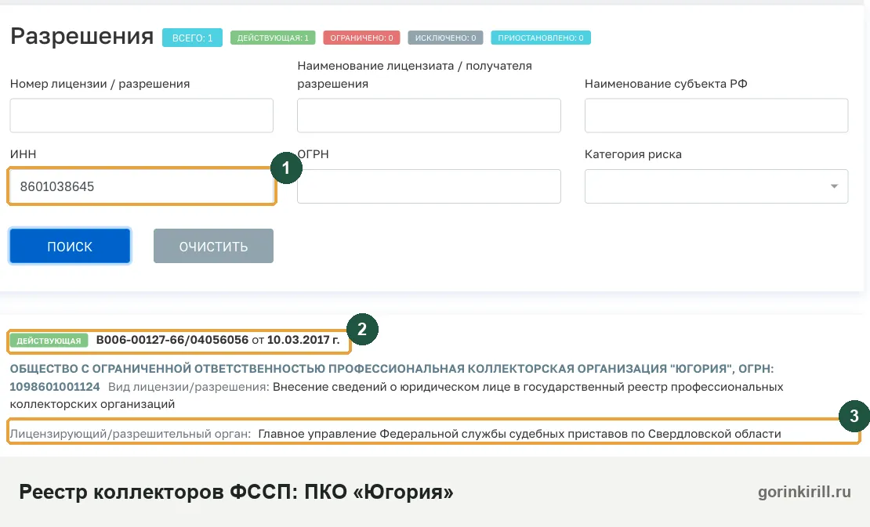The image size is (870, 527).
Task: Focus the Номер лицензии / разрешения field
Action: [x=142, y=115]
